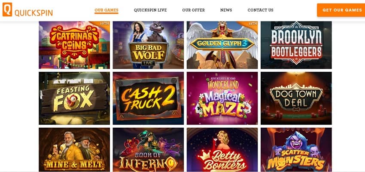Click the 12TH ribbon on Golden Glyph
This screenshot has width=365, height=172.
point(250,25)
